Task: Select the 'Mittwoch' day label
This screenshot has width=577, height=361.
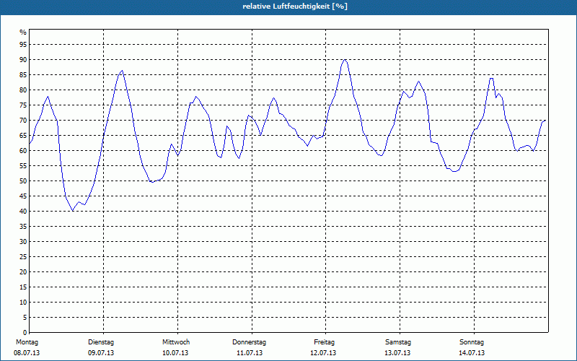Action: [176, 342]
